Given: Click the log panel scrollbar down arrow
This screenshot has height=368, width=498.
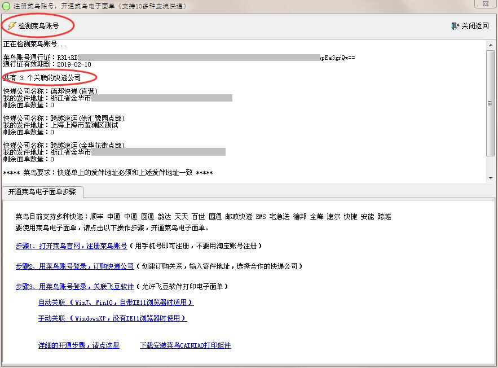Looking at the screenshot, I should pyautogui.click(x=491, y=178).
